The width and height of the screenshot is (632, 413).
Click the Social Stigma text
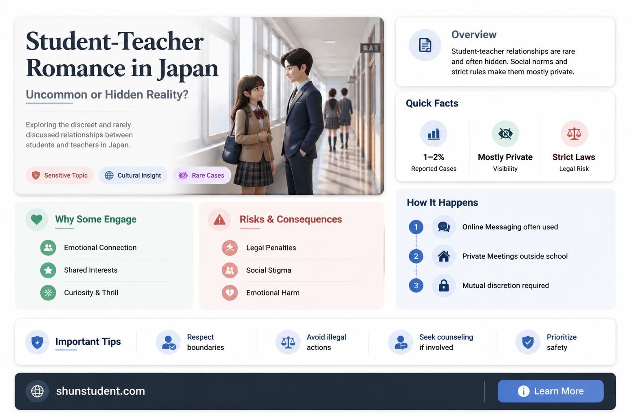pyautogui.click(x=269, y=270)
